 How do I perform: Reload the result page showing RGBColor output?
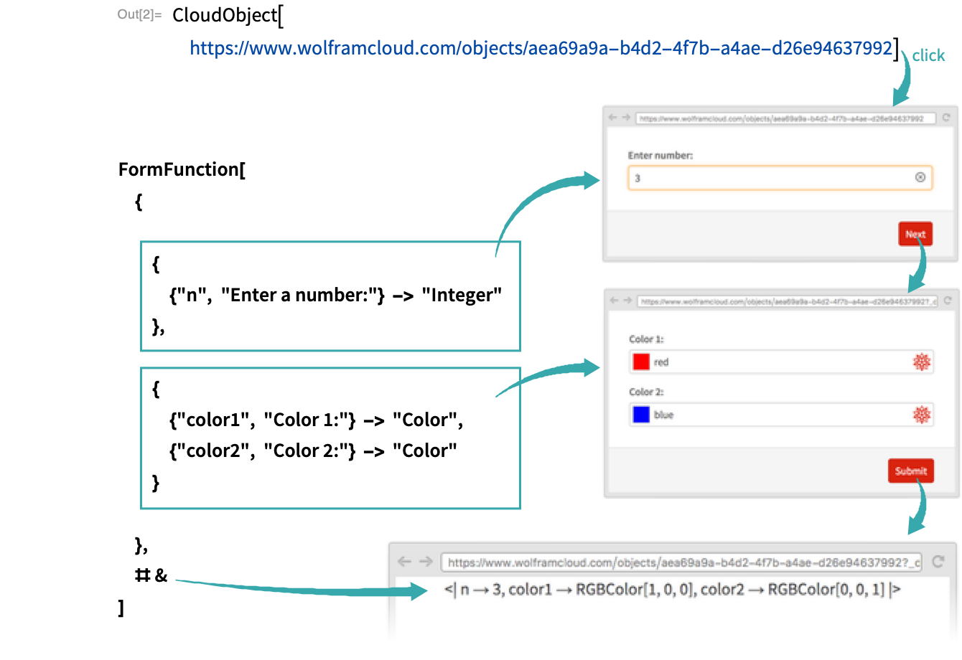(938, 562)
